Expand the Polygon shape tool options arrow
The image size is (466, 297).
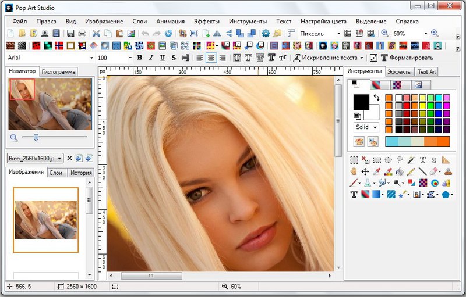[452, 195]
